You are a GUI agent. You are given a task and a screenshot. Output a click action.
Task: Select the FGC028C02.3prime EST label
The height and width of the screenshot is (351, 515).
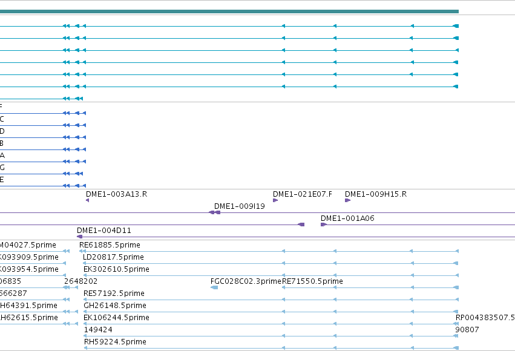click(x=246, y=281)
